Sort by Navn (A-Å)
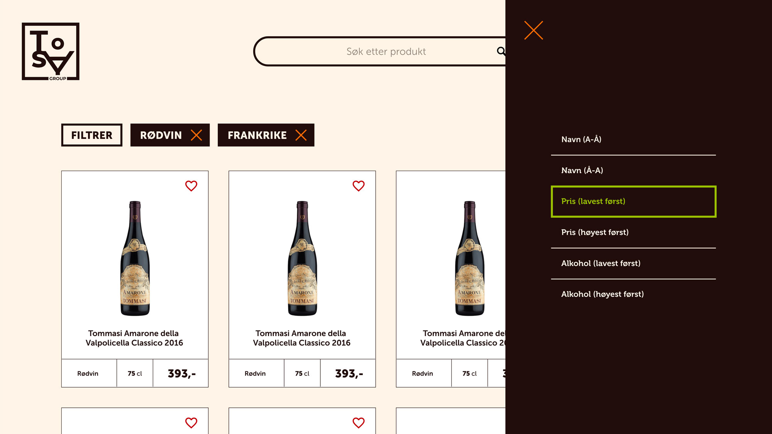 [x=633, y=140]
